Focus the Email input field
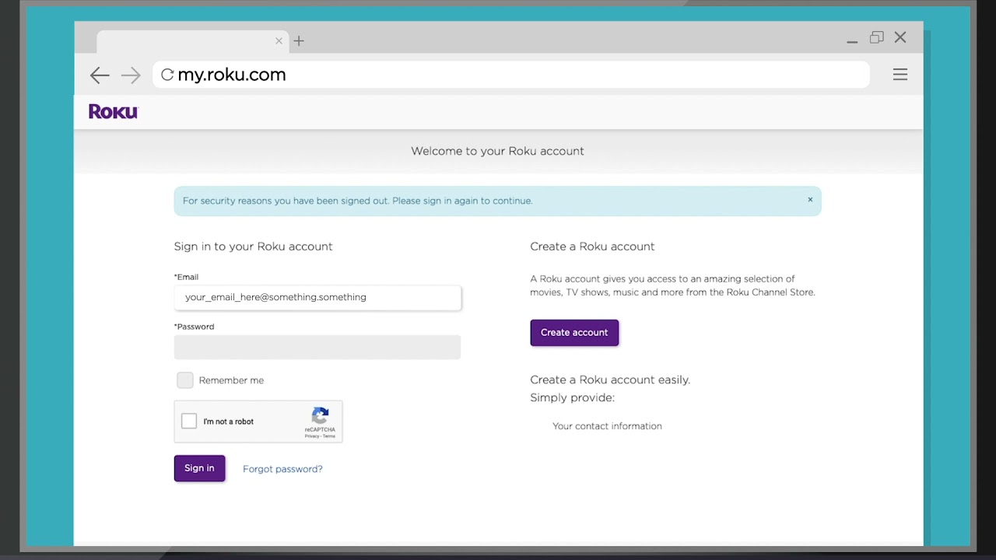996x560 pixels. (317, 297)
